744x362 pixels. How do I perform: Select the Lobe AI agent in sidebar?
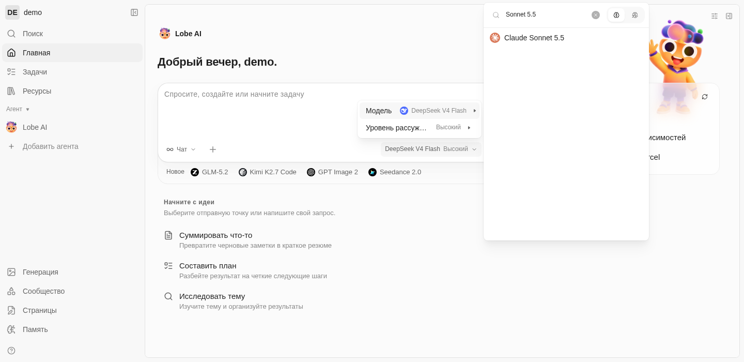(x=72, y=127)
